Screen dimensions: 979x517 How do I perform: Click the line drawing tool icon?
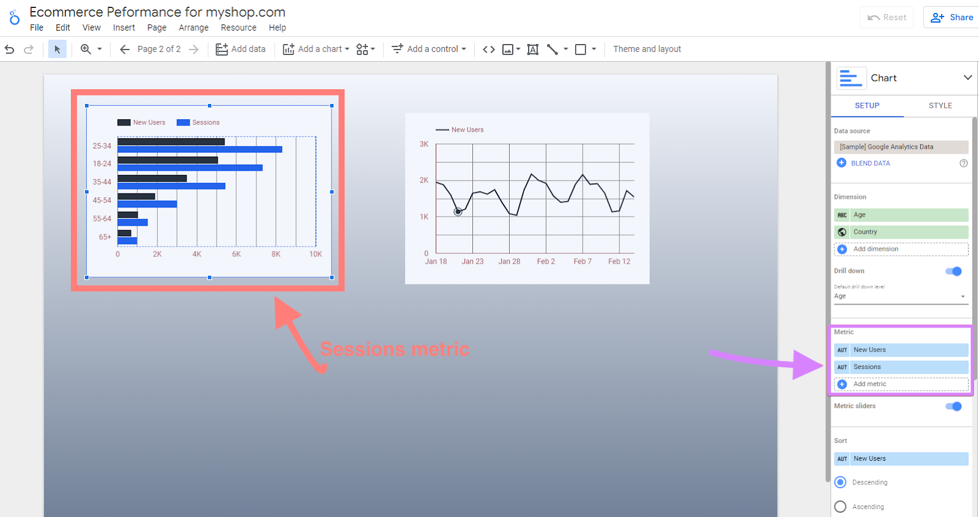click(x=553, y=49)
